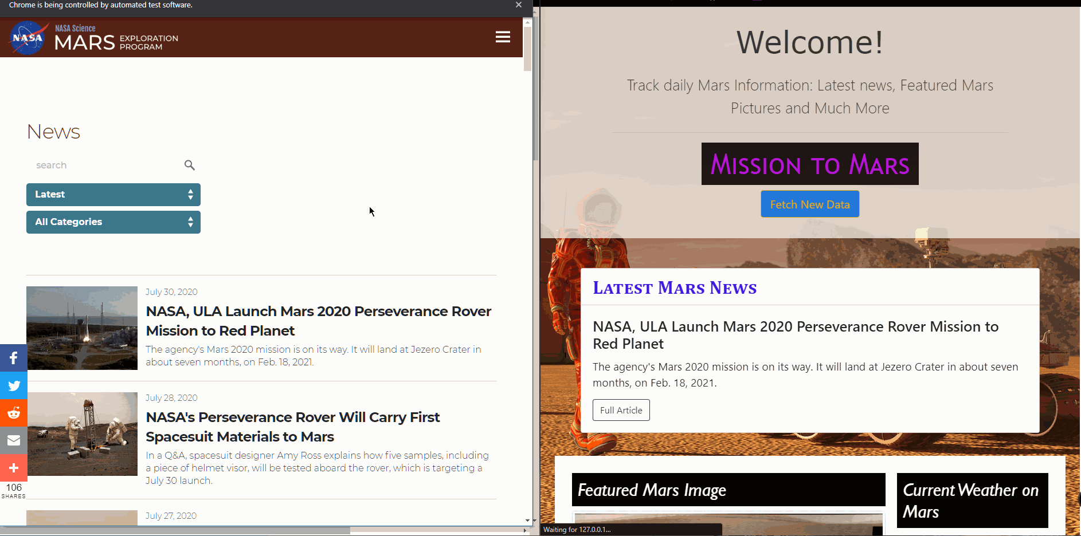Click the Amy Ross Q&A article summary
The height and width of the screenshot is (536, 1081).
[317, 468]
